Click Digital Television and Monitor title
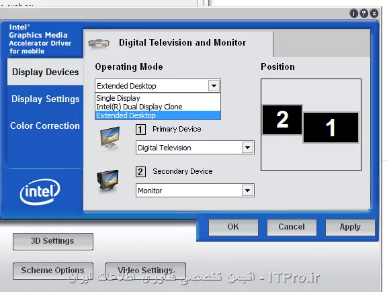Image resolution: width=387 pixels, height=292 pixels. (182, 43)
